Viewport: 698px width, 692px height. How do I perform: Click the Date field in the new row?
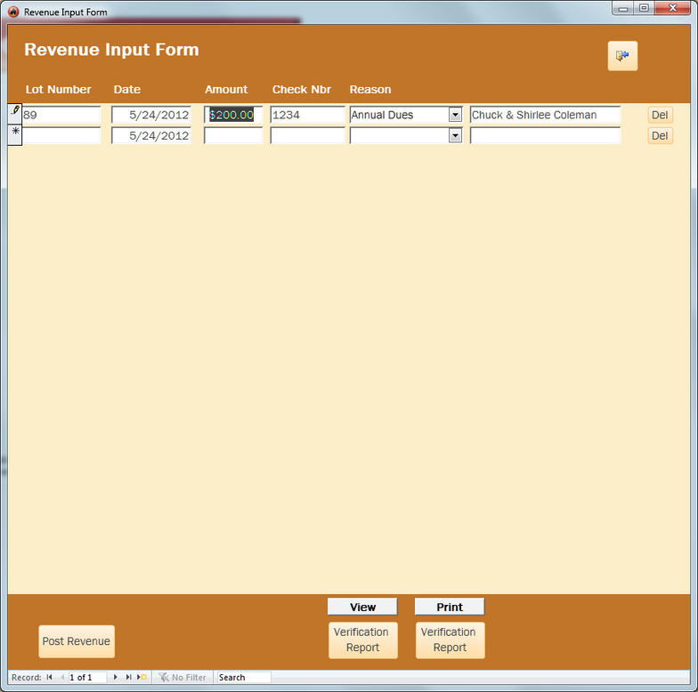click(151, 135)
